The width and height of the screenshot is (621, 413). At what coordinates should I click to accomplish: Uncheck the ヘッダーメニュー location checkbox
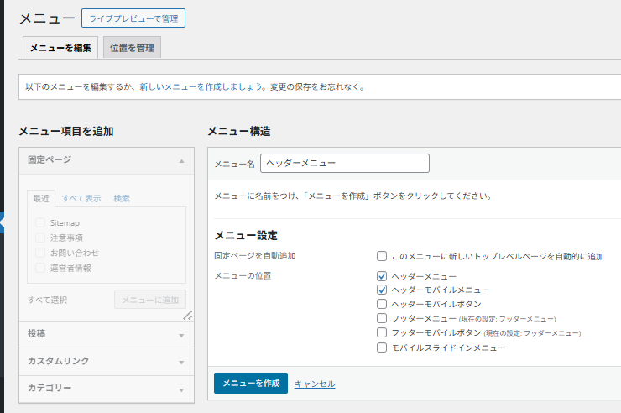click(382, 276)
